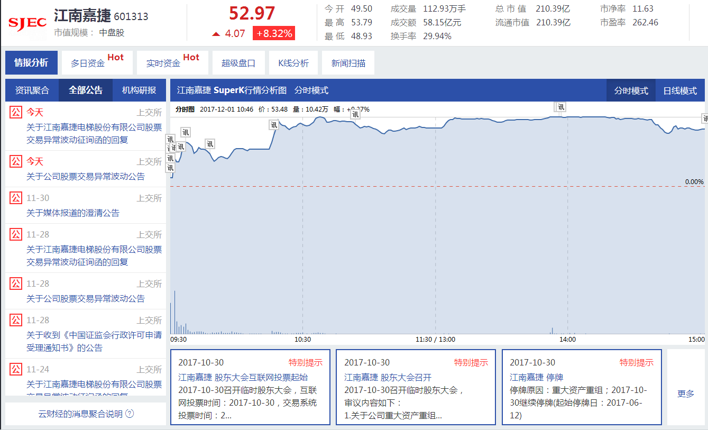Open the K线分析 tab
Image resolution: width=708 pixels, height=430 pixels.
pos(294,62)
